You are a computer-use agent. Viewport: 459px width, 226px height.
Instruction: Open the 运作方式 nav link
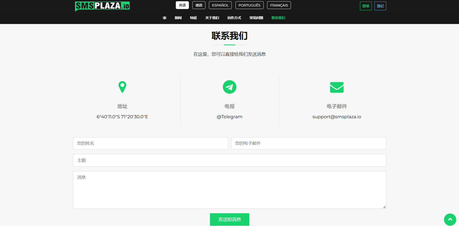coord(234,18)
